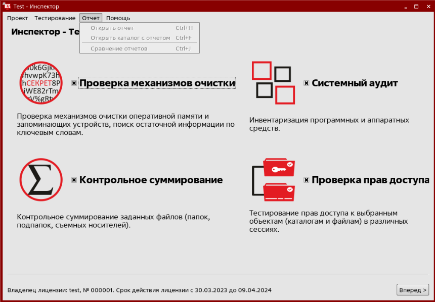Open the Проект menu

click(17, 18)
